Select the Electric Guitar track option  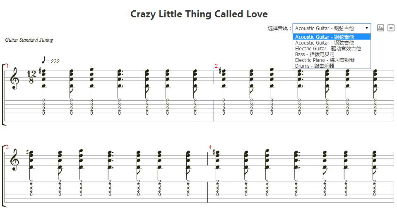point(328,49)
